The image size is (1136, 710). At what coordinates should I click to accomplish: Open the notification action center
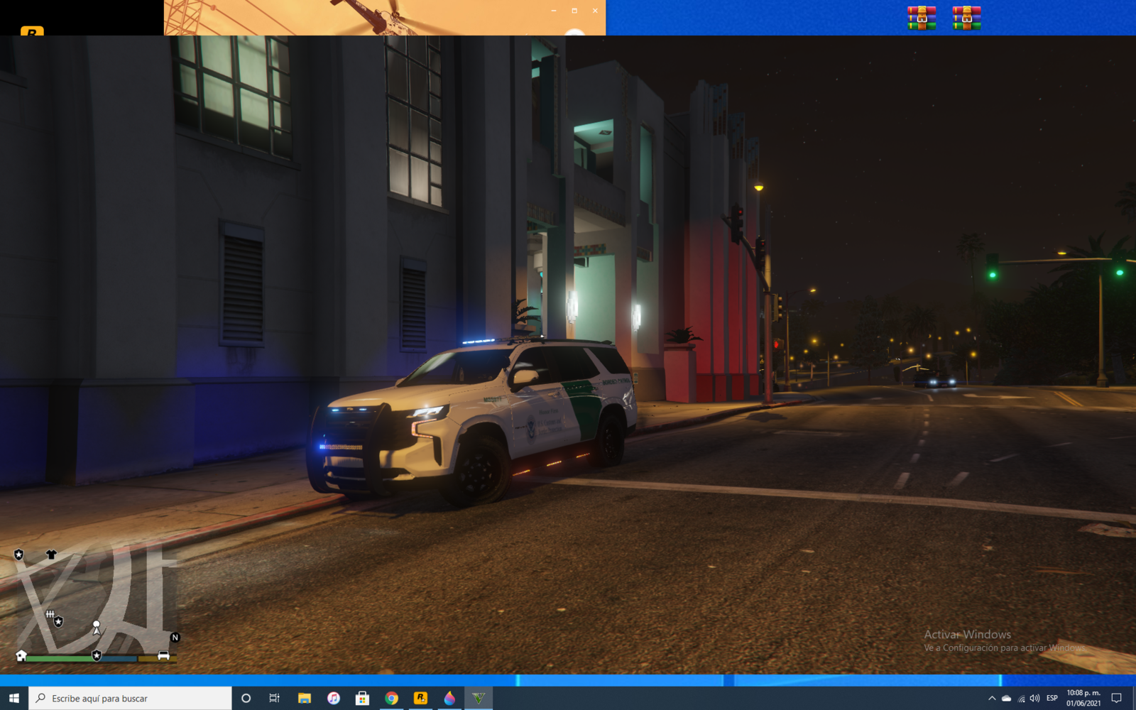coord(1116,699)
